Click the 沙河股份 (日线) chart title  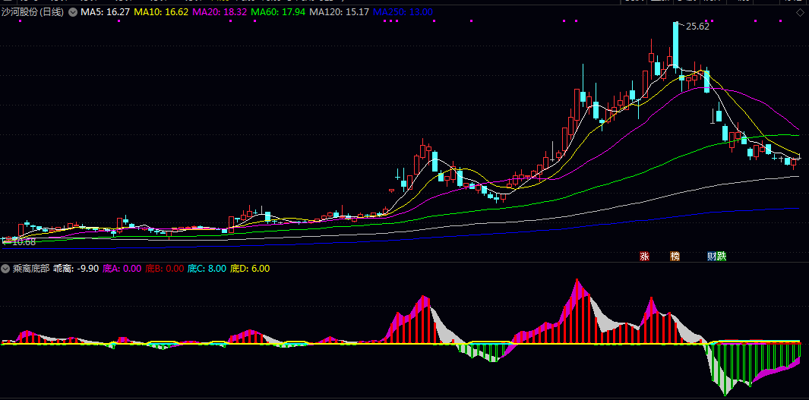pos(33,13)
